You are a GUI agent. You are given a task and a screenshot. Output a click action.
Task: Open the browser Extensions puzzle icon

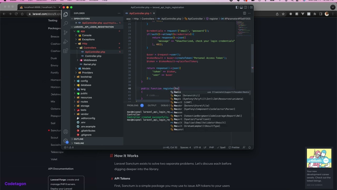click(x=315, y=14)
